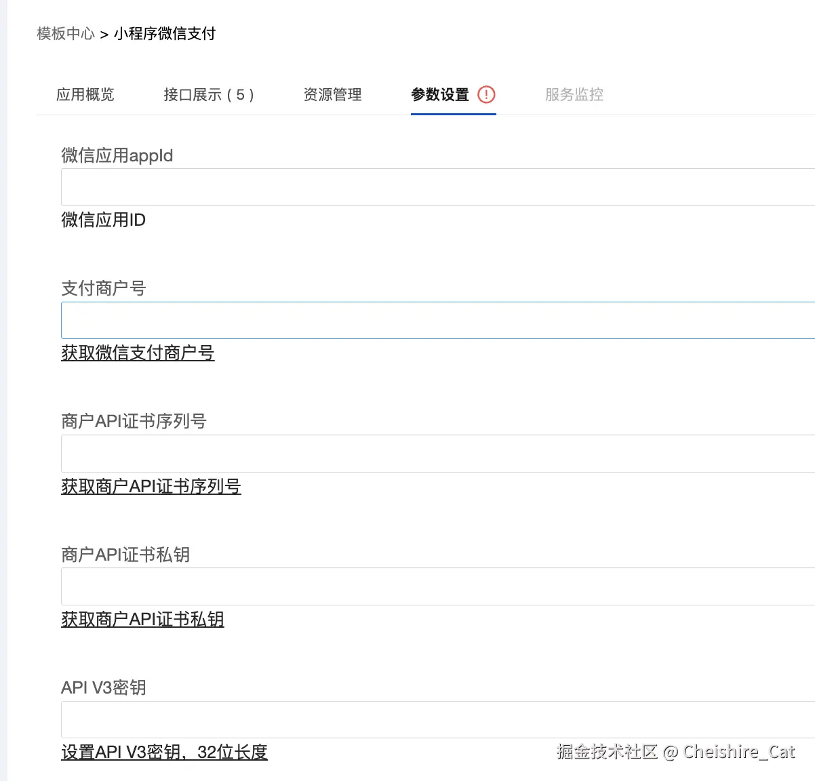Focus the API V3密钥 input field

438,719
